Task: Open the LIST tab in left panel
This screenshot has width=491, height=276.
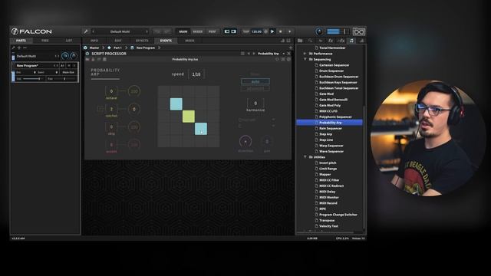Action: (69, 41)
